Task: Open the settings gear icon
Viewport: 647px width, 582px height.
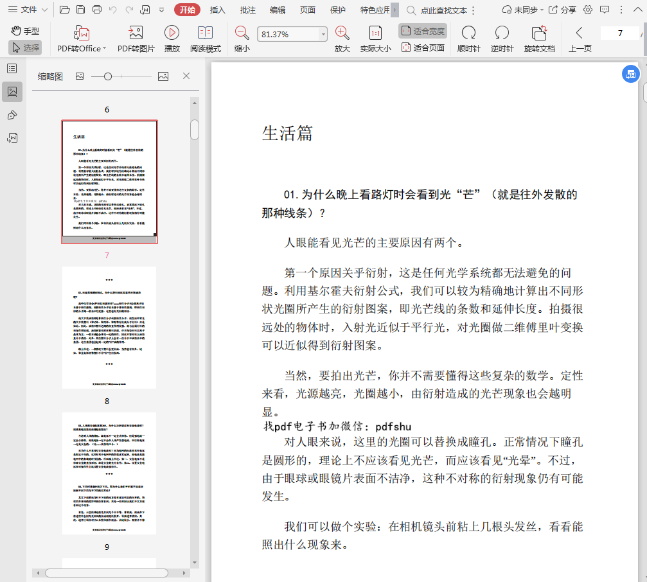Action: click(x=588, y=10)
